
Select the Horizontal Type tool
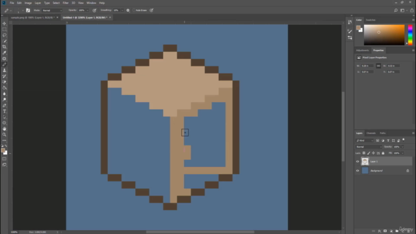(5, 111)
